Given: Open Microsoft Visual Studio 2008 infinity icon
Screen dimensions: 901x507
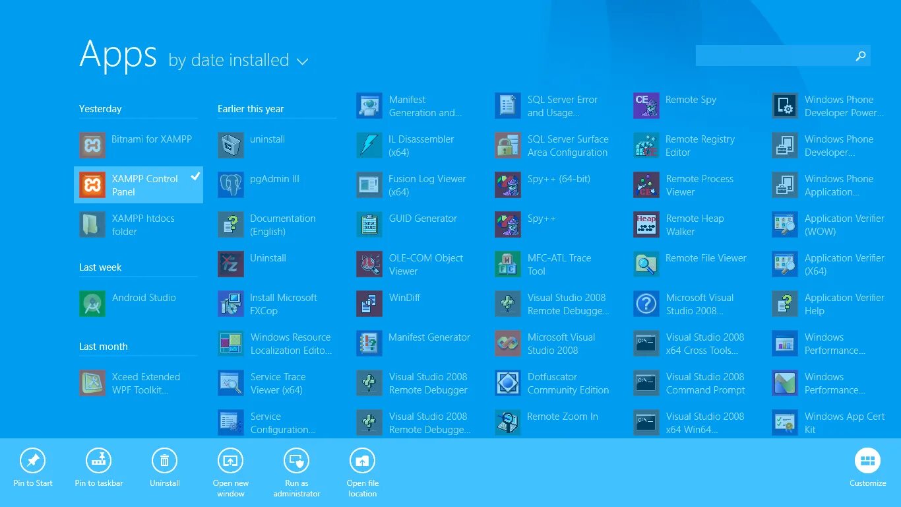Looking at the screenshot, I should click(x=508, y=343).
